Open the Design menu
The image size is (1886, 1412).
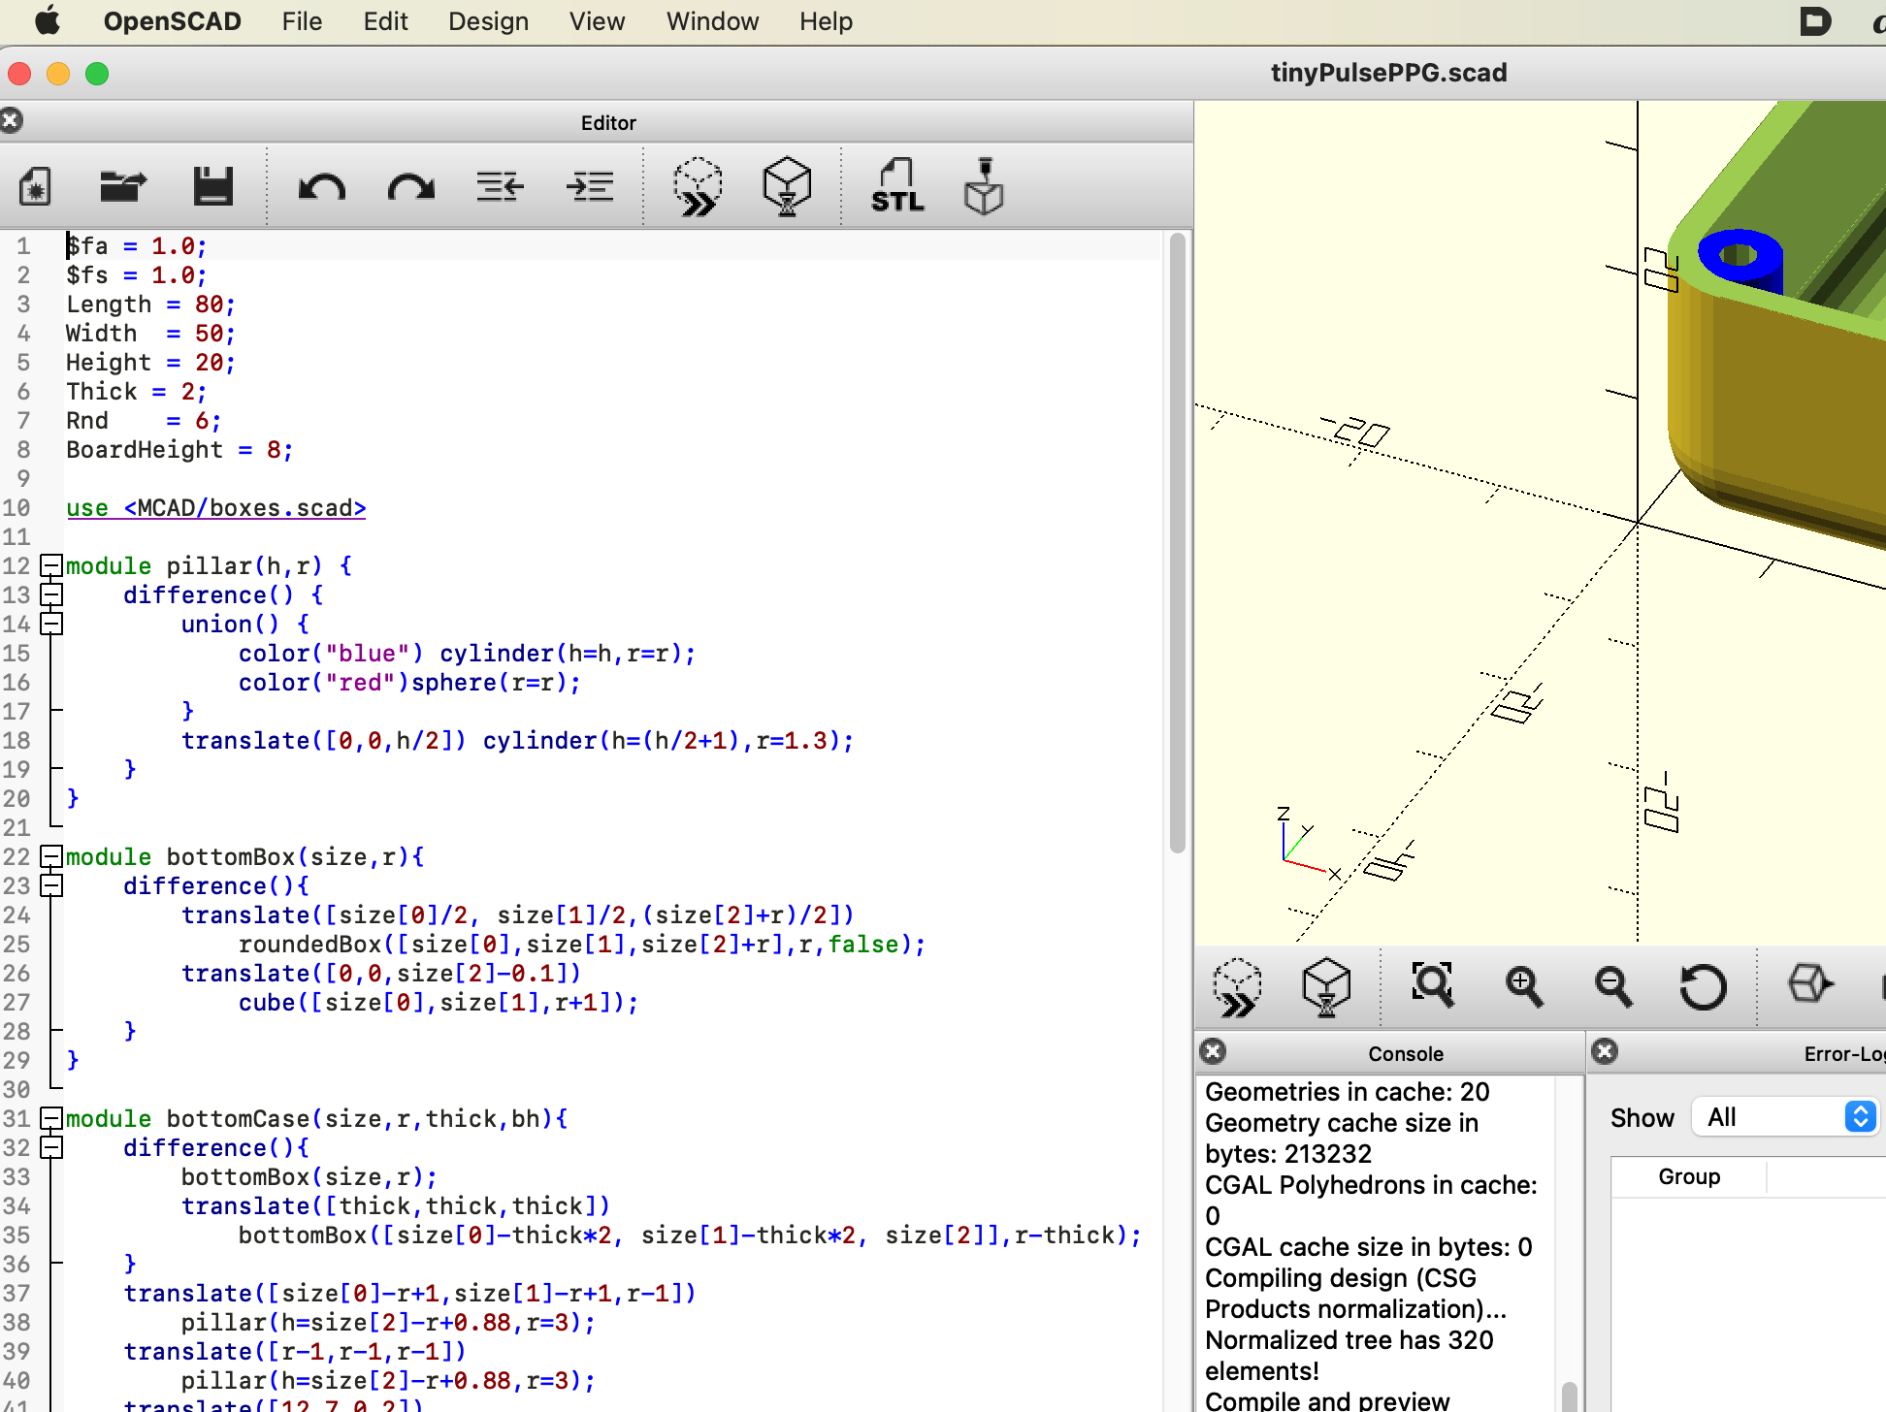pos(488,21)
